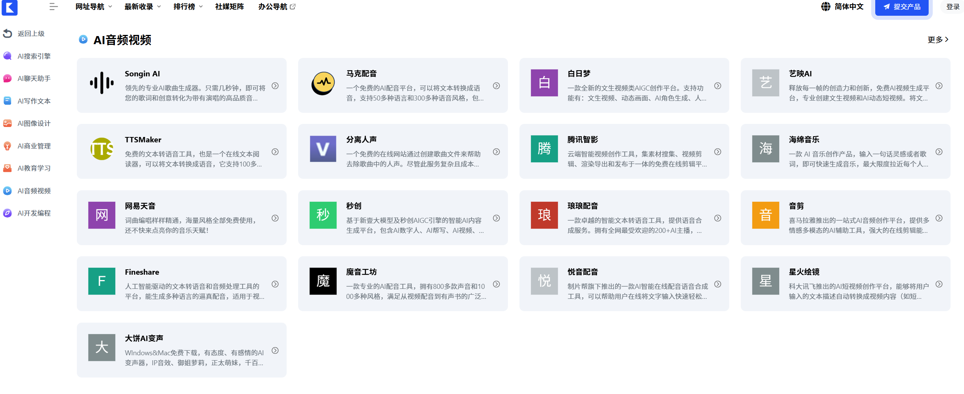Click the blue K site logo
The image size is (964, 394).
(x=10, y=7)
